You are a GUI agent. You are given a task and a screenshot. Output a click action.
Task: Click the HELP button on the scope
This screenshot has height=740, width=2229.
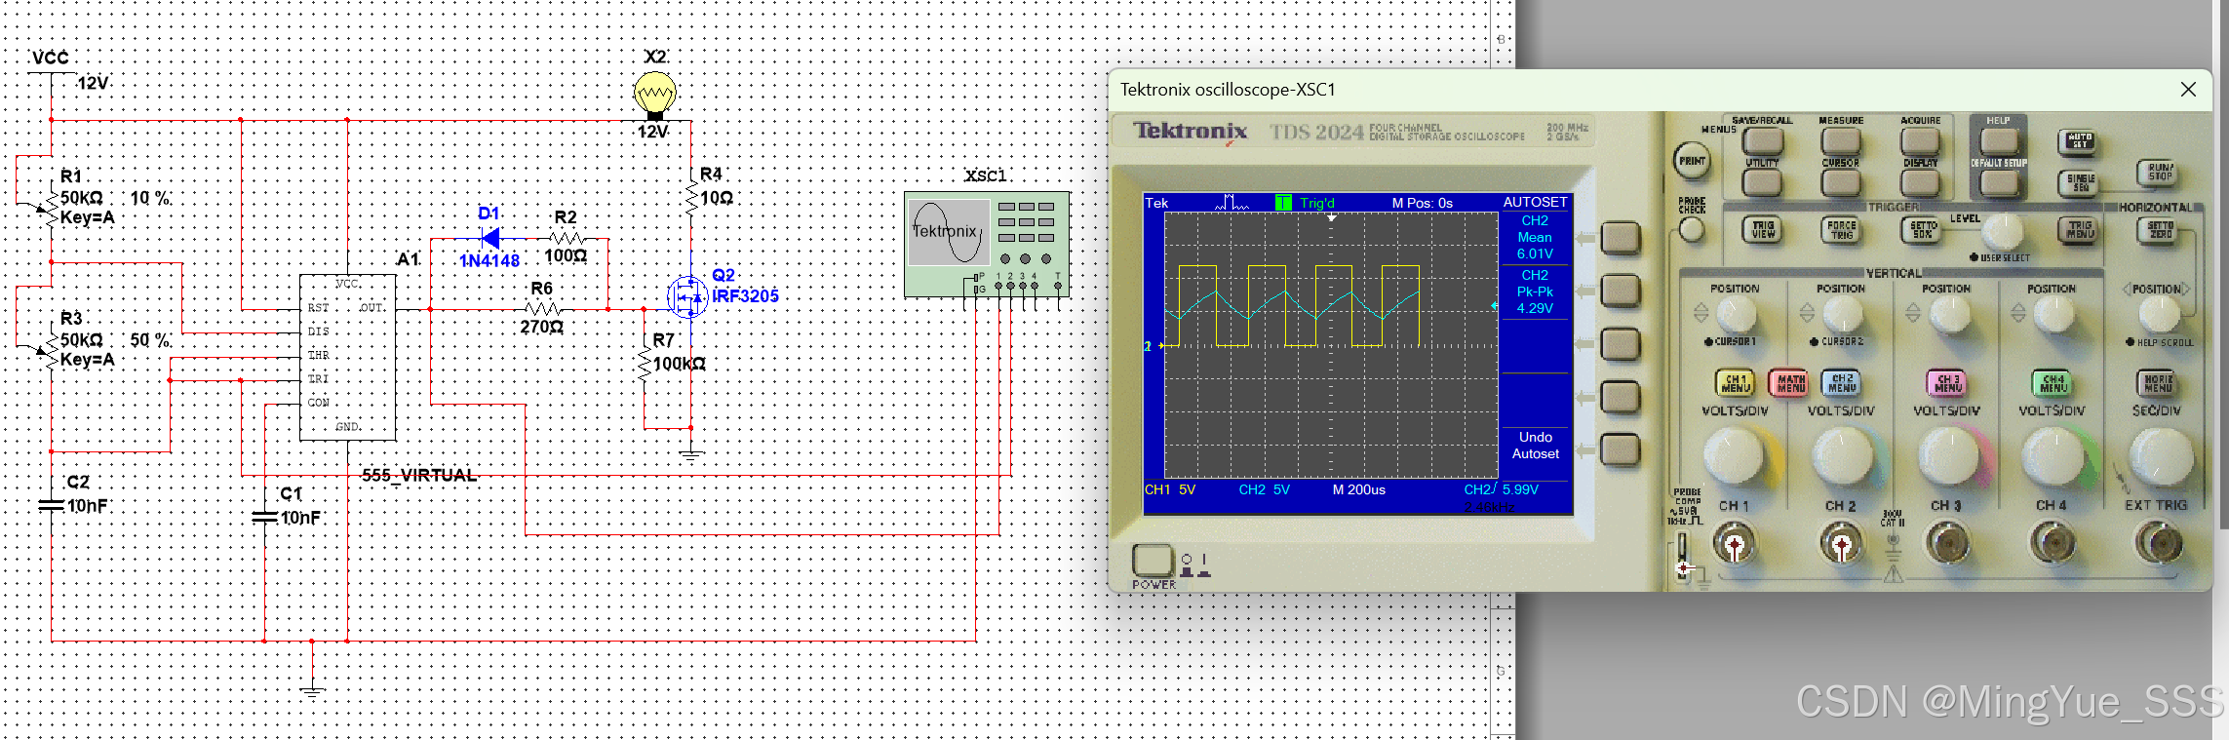[x=1998, y=140]
